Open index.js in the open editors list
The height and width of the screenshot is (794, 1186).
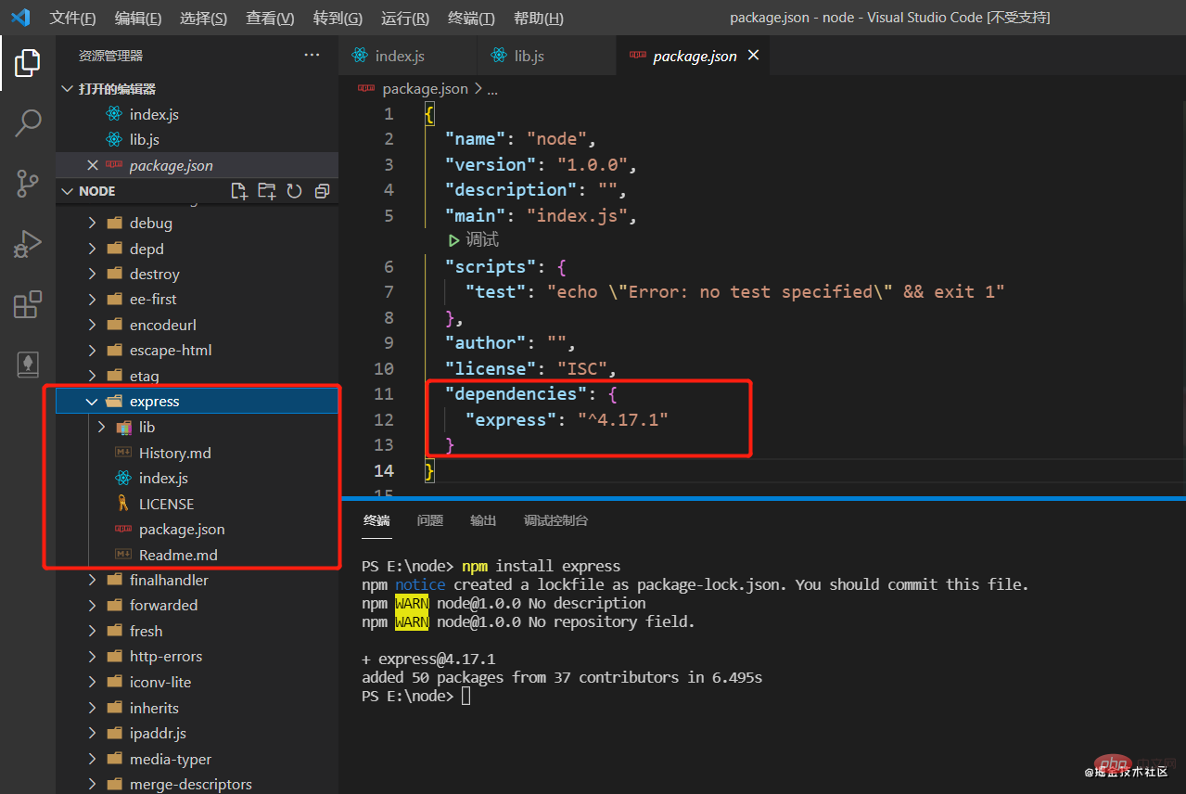197,114
